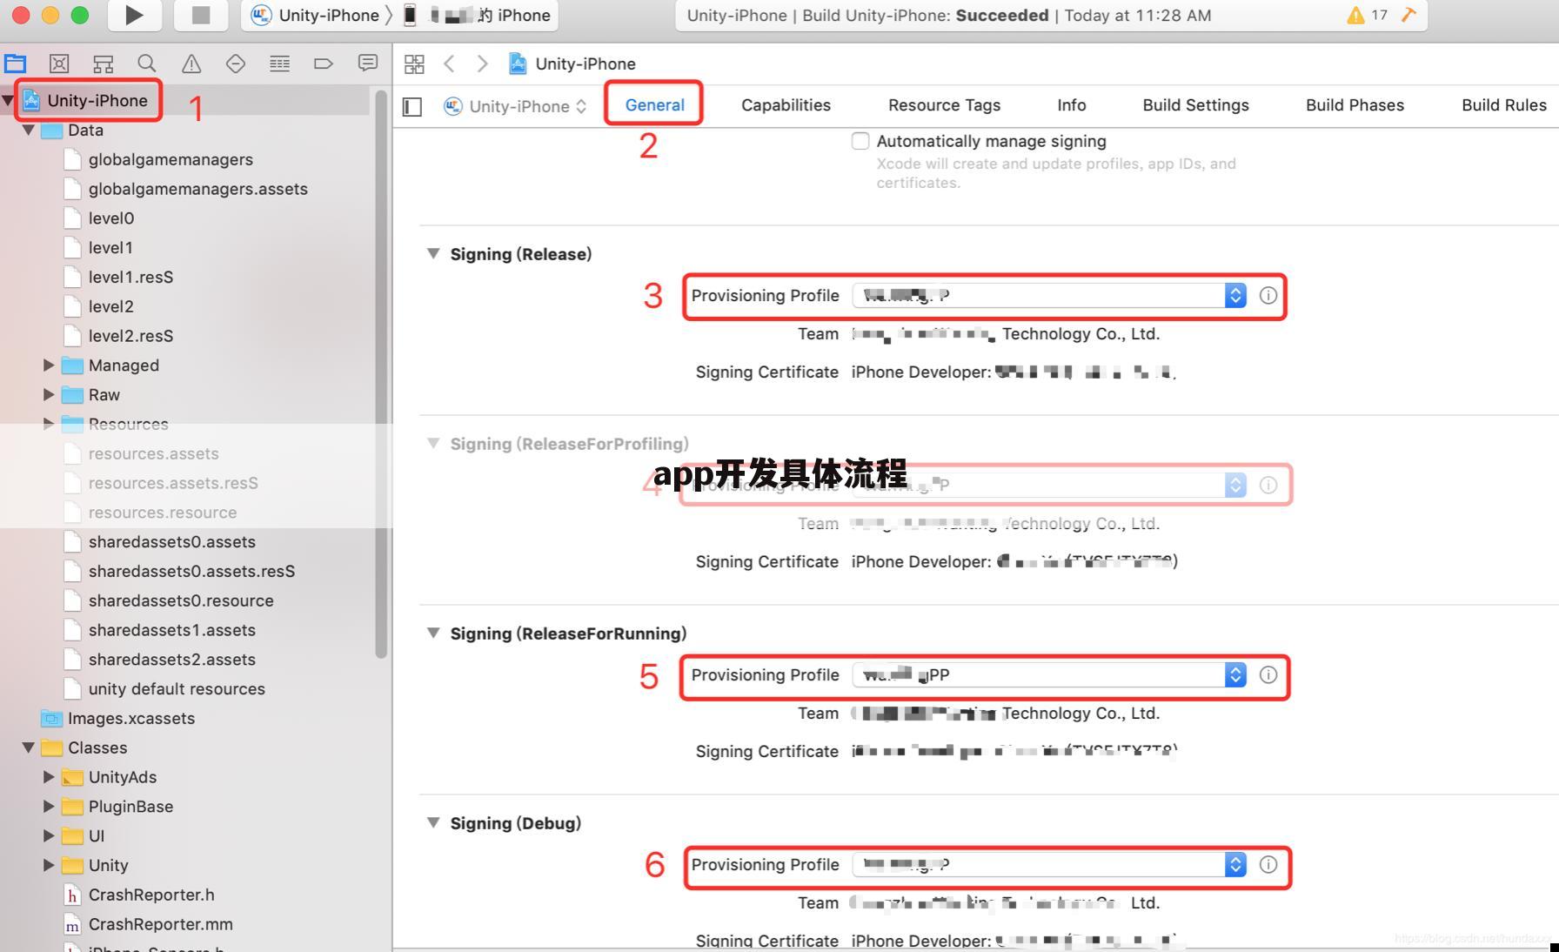Open the Symbol navigator
This screenshot has height=952, width=1559.
104,64
